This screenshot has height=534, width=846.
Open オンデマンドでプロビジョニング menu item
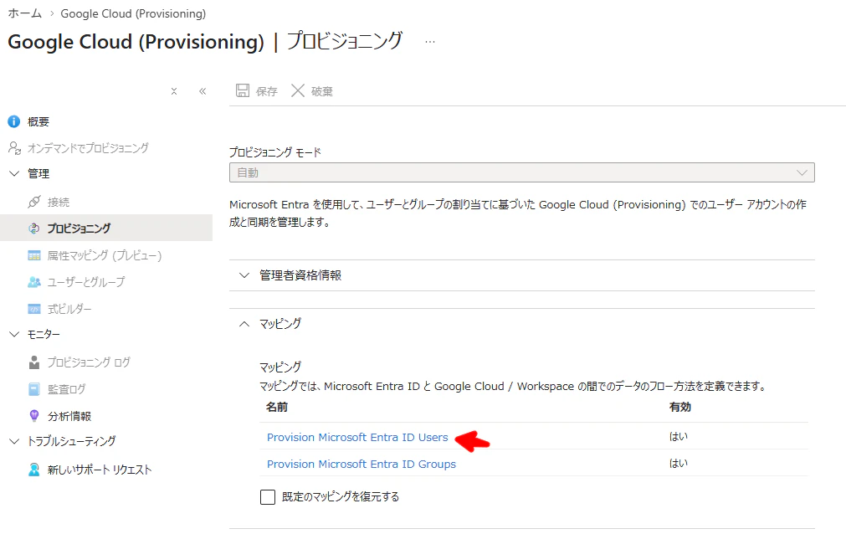[x=88, y=148]
